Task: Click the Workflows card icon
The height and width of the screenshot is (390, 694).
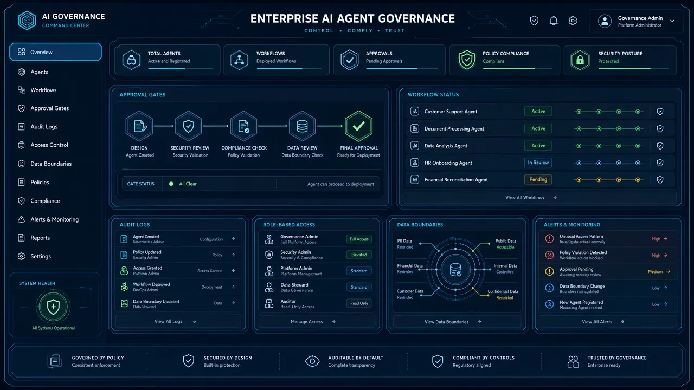Action: pos(239,60)
